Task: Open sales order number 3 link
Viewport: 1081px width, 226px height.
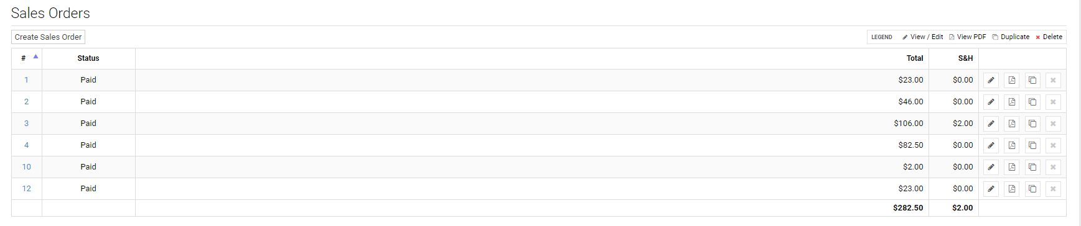Action: [x=26, y=124]
